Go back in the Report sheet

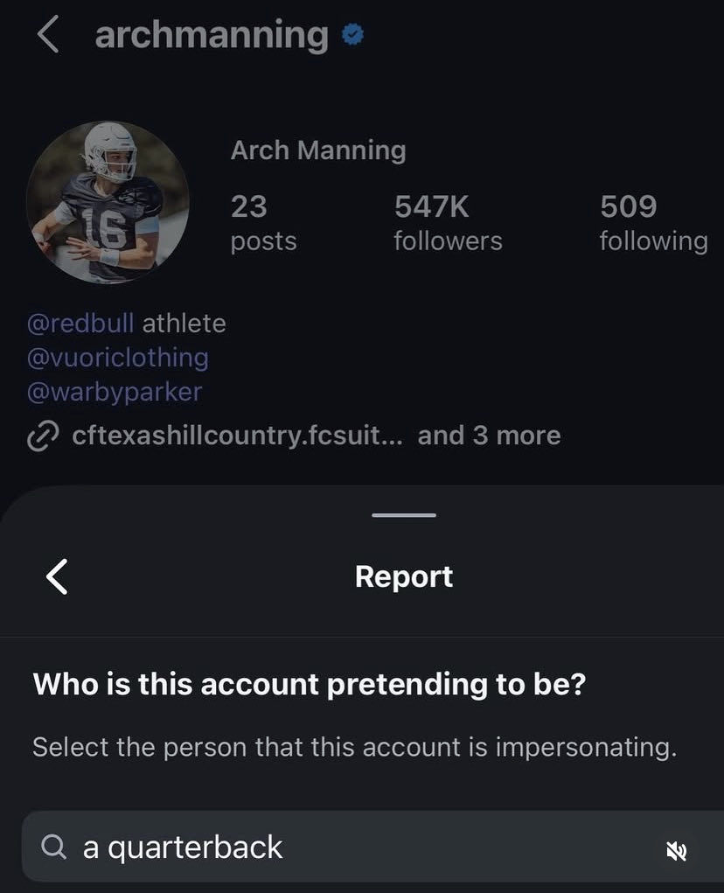pos(57,576)
